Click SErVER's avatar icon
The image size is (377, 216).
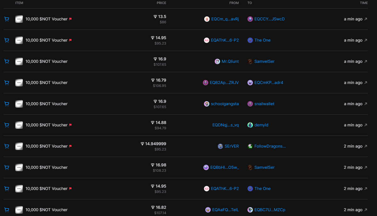220,146
